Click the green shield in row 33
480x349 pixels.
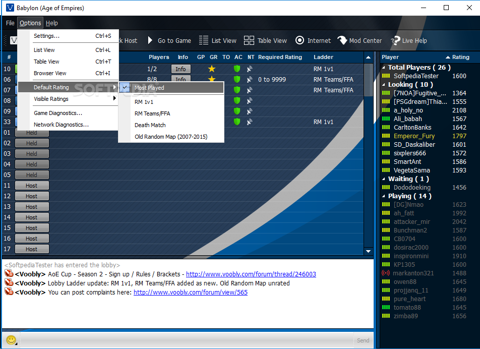pos(237,122)
